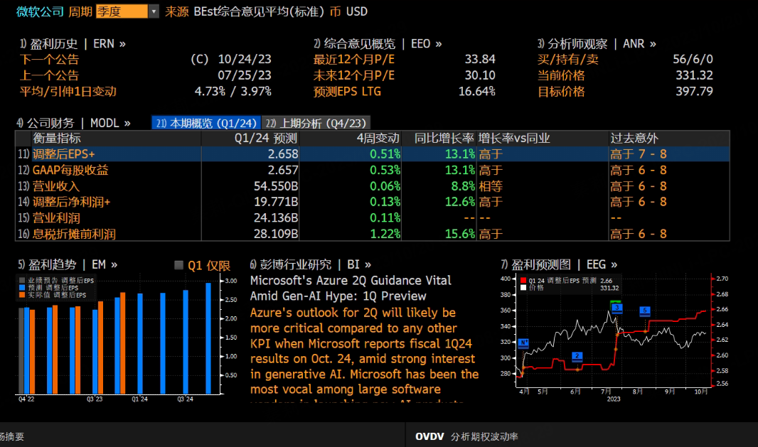
Task: Click the 调整后EPS+ surprise 高于 7 - 8
Action: [x=638, y=154]
